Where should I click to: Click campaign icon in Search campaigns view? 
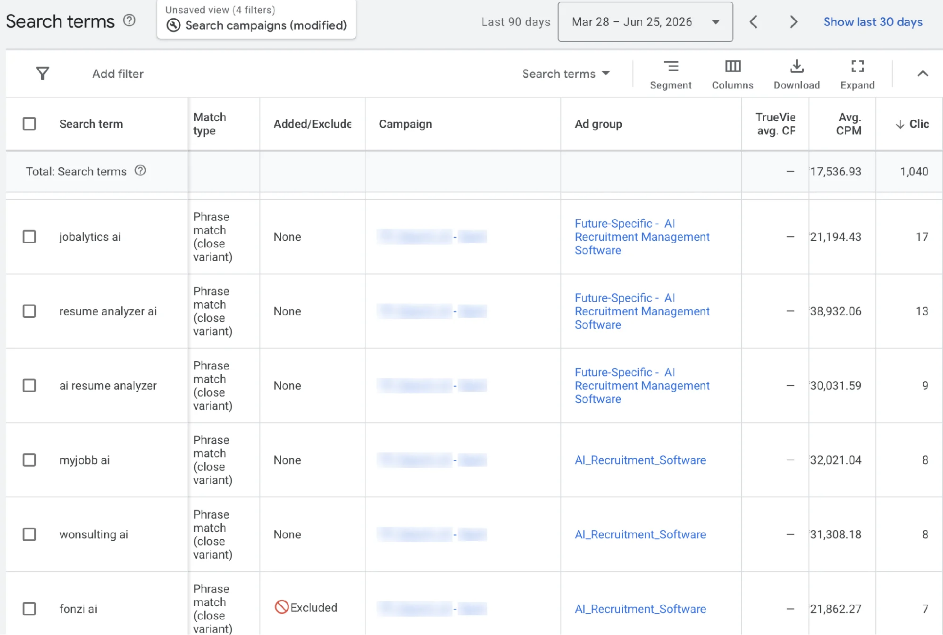coord(174,25)
